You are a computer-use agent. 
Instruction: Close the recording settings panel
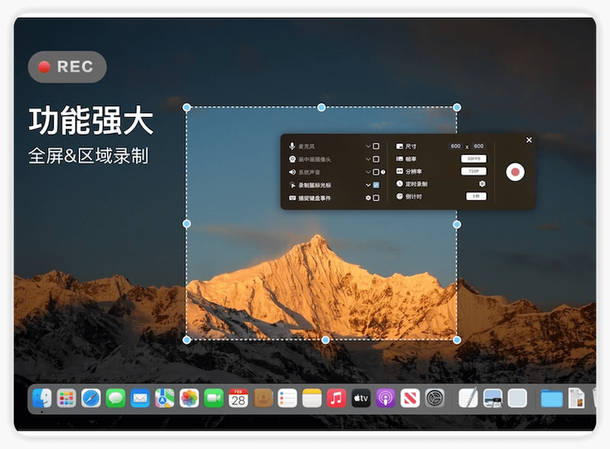click(529, 140)
